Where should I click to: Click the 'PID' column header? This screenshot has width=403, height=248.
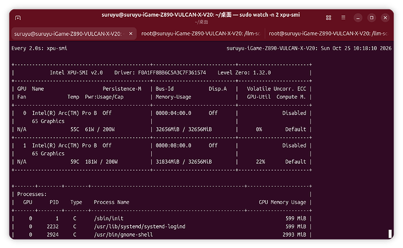(x=54, y=202)
